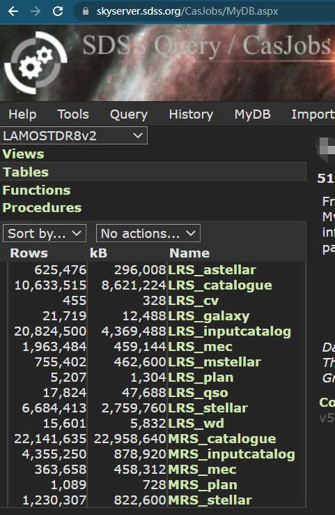Open the LAMOSTDR8v2 context dropdown

[74, 135]
